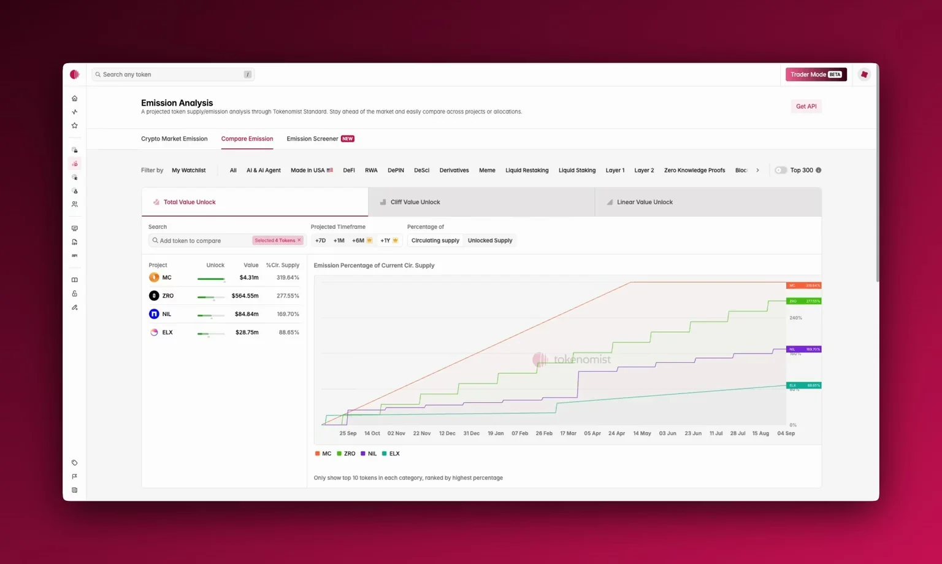This screenshot has height=564, width=942.
Task: Open the flag icon in the sidebar
Action: click(75, 476)
